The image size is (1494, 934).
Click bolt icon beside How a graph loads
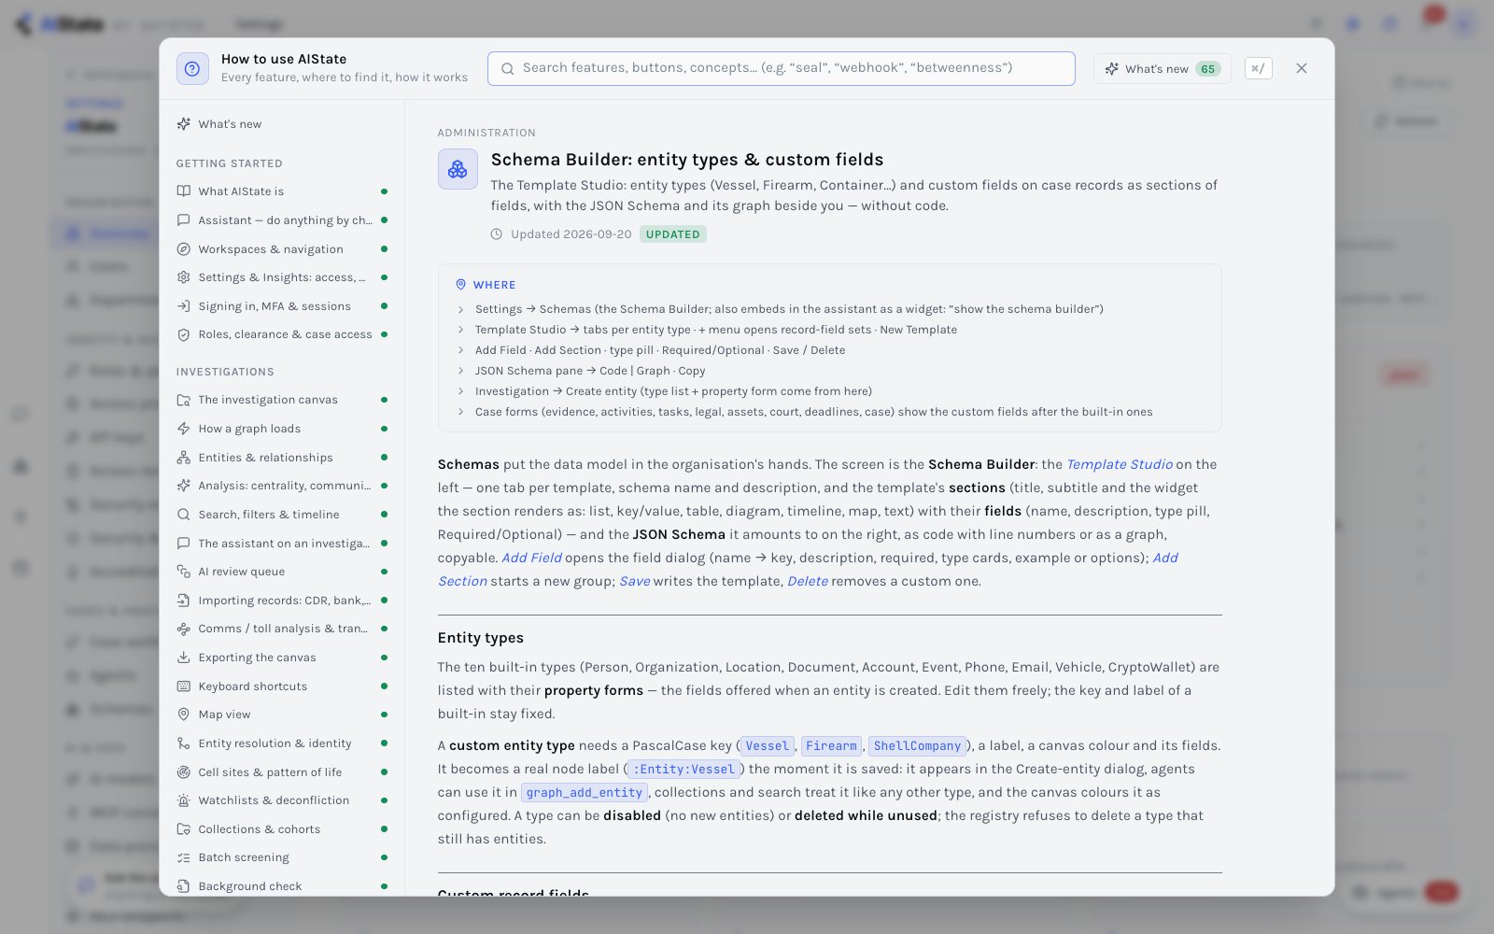point(184,429)
